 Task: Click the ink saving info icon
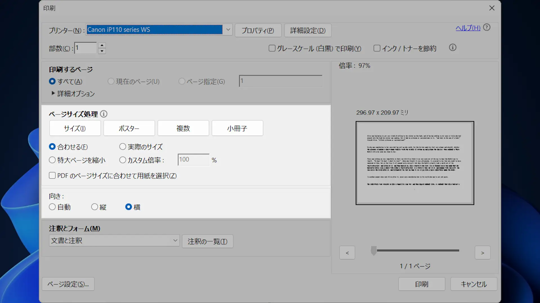pos(453,48)
